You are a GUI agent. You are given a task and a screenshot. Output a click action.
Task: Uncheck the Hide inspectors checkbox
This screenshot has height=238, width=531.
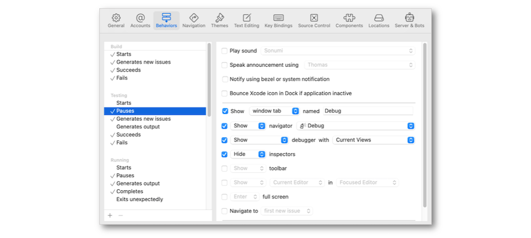225,154
